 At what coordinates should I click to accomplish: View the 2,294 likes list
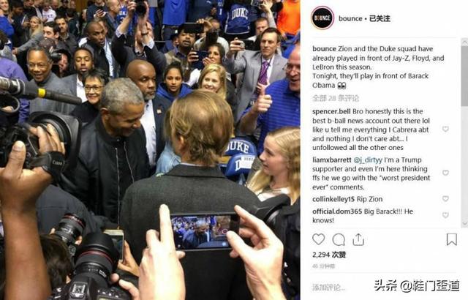point(329,255)
